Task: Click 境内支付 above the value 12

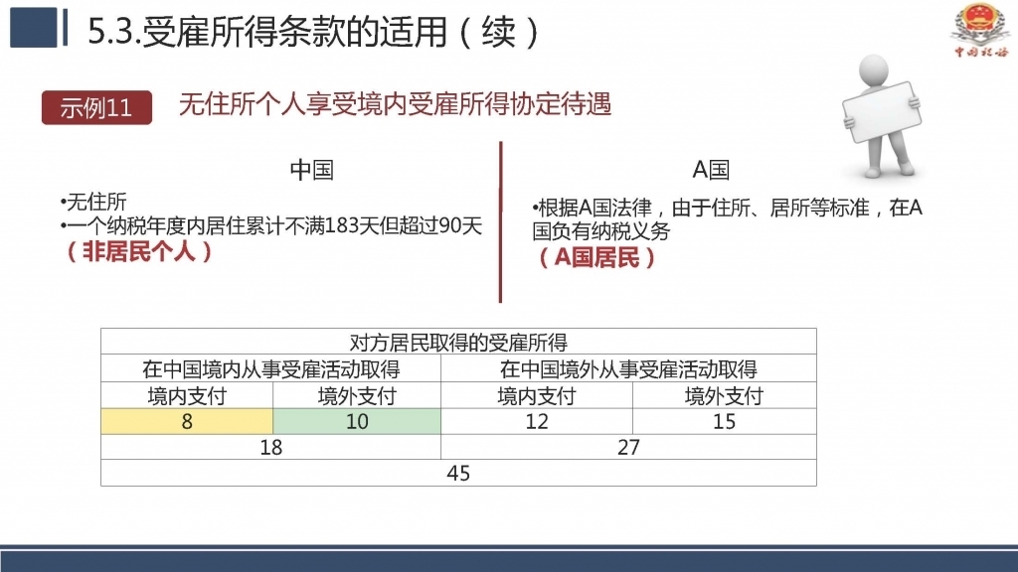Action: click(537, 395)
